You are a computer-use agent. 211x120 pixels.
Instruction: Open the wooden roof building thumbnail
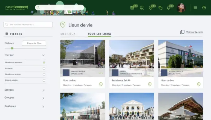pos(181,106)
